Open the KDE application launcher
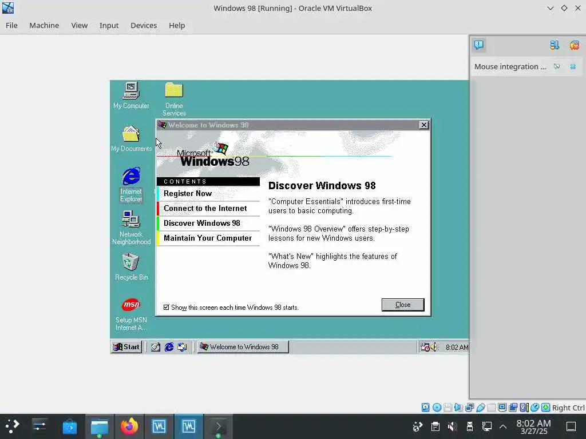 pyautogui.click(x=12, y=426)
